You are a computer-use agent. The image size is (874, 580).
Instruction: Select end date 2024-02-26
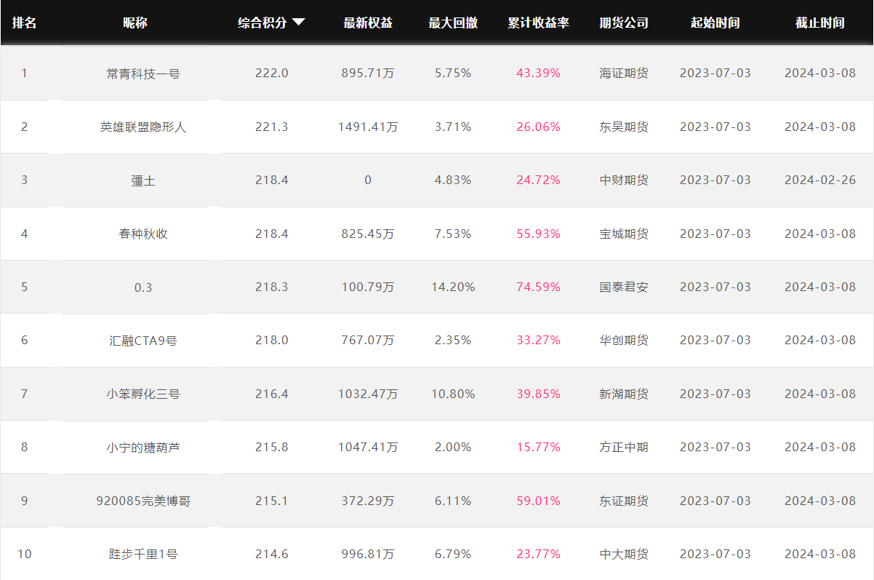pyautogui.click(x=820, y=180)
